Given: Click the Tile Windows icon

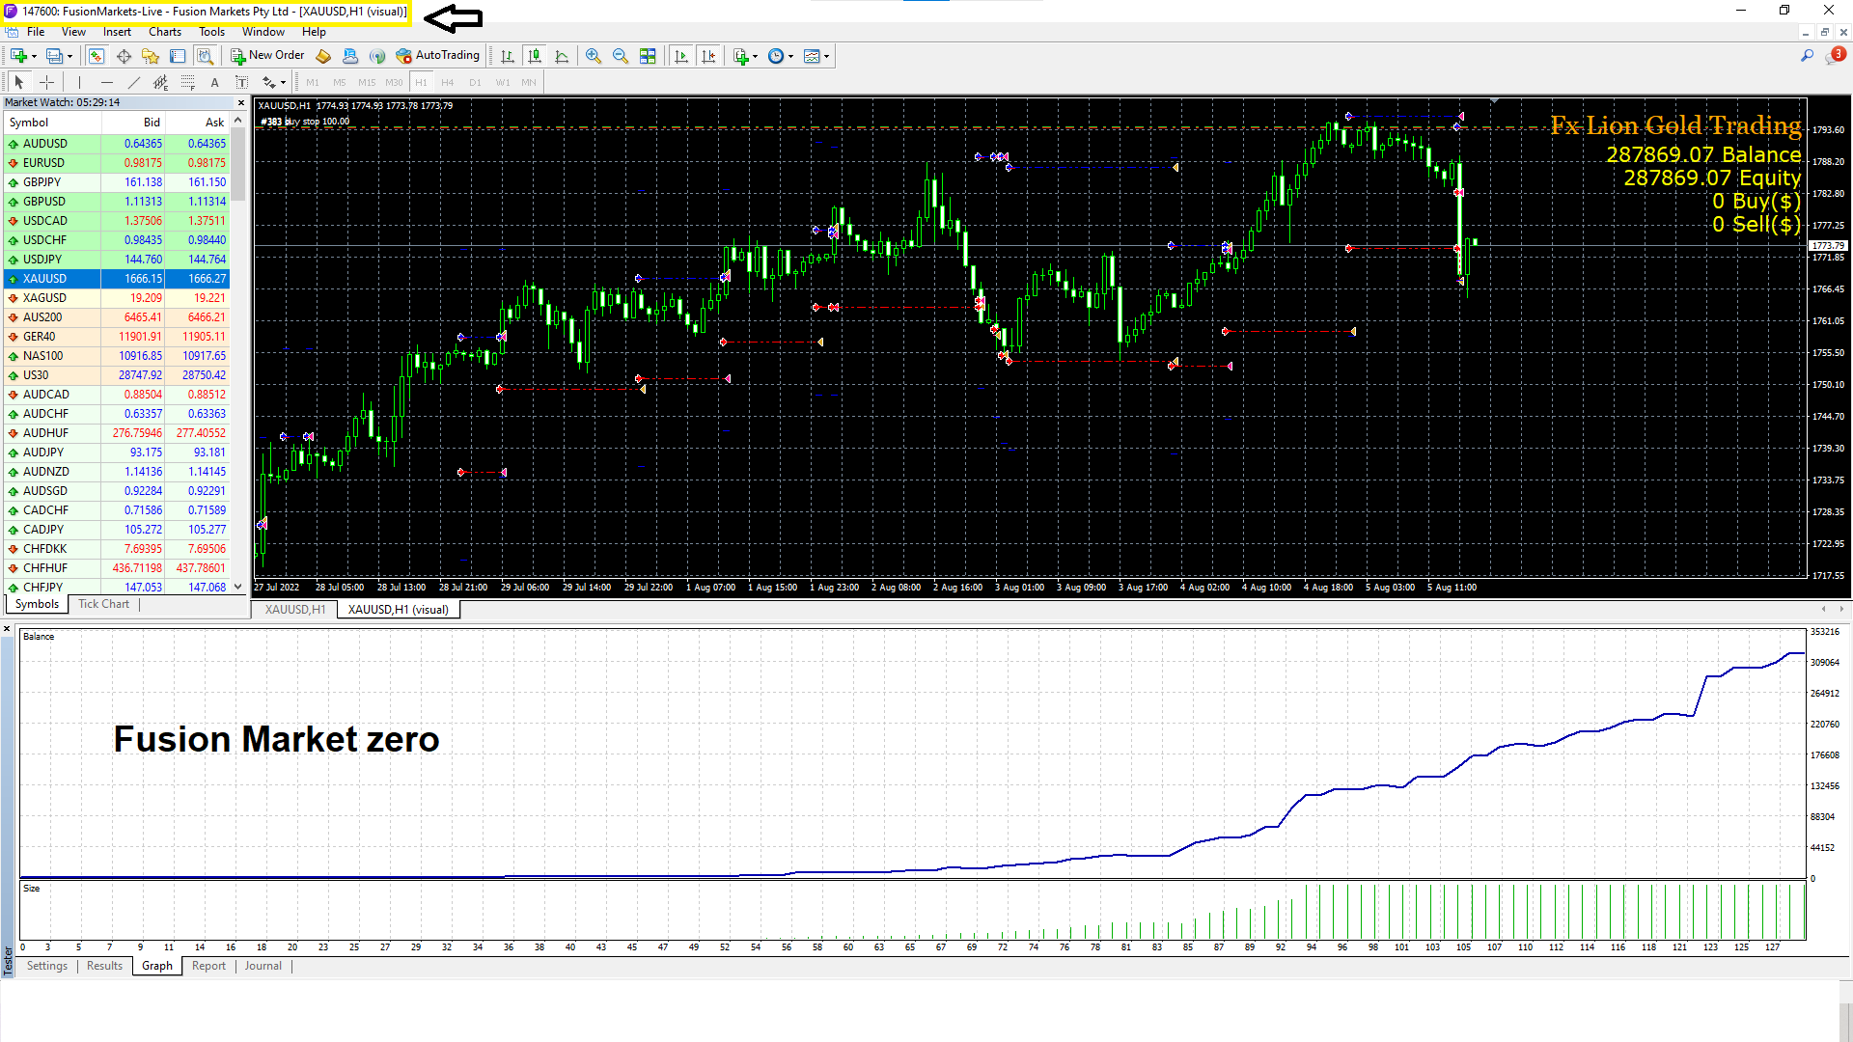Looking at the screenshot, I should point(648,56).
